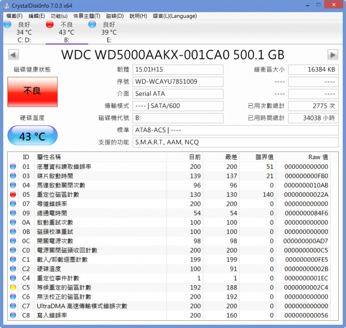Click the ID column header
Screen dimensions: 346x328
(26, 157)
